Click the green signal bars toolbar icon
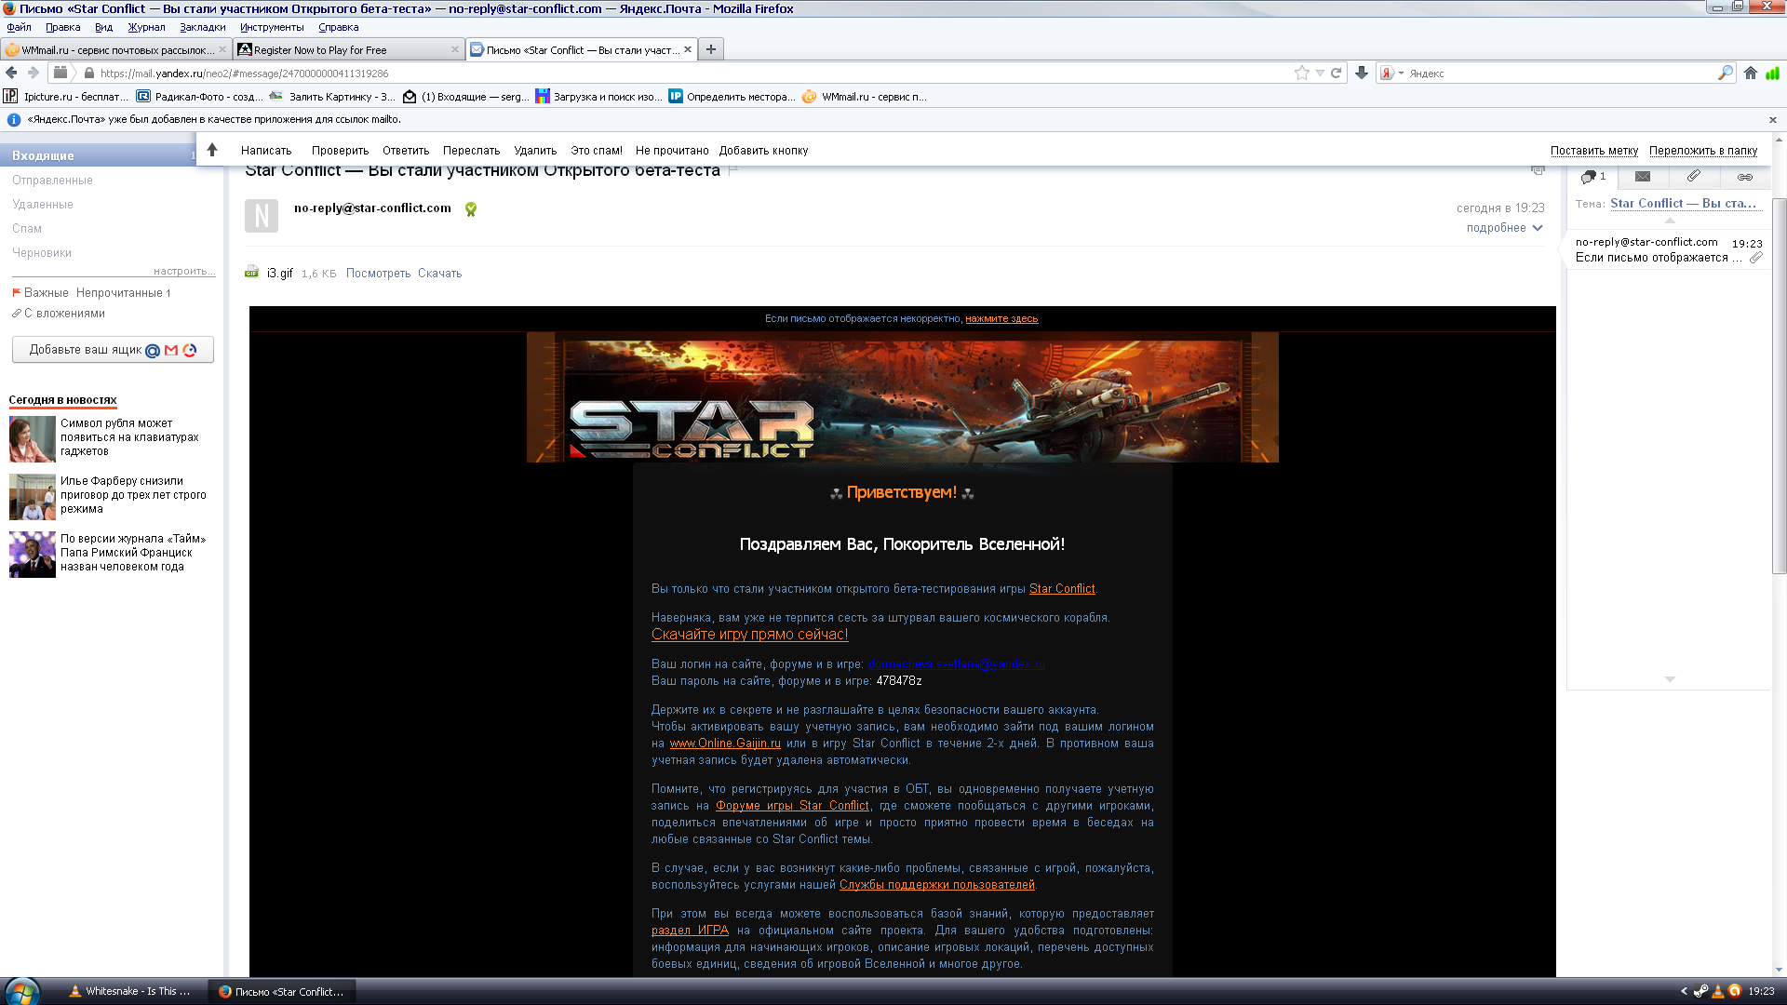Viewport: 1787px width, 1005px height. (1772, 73)
